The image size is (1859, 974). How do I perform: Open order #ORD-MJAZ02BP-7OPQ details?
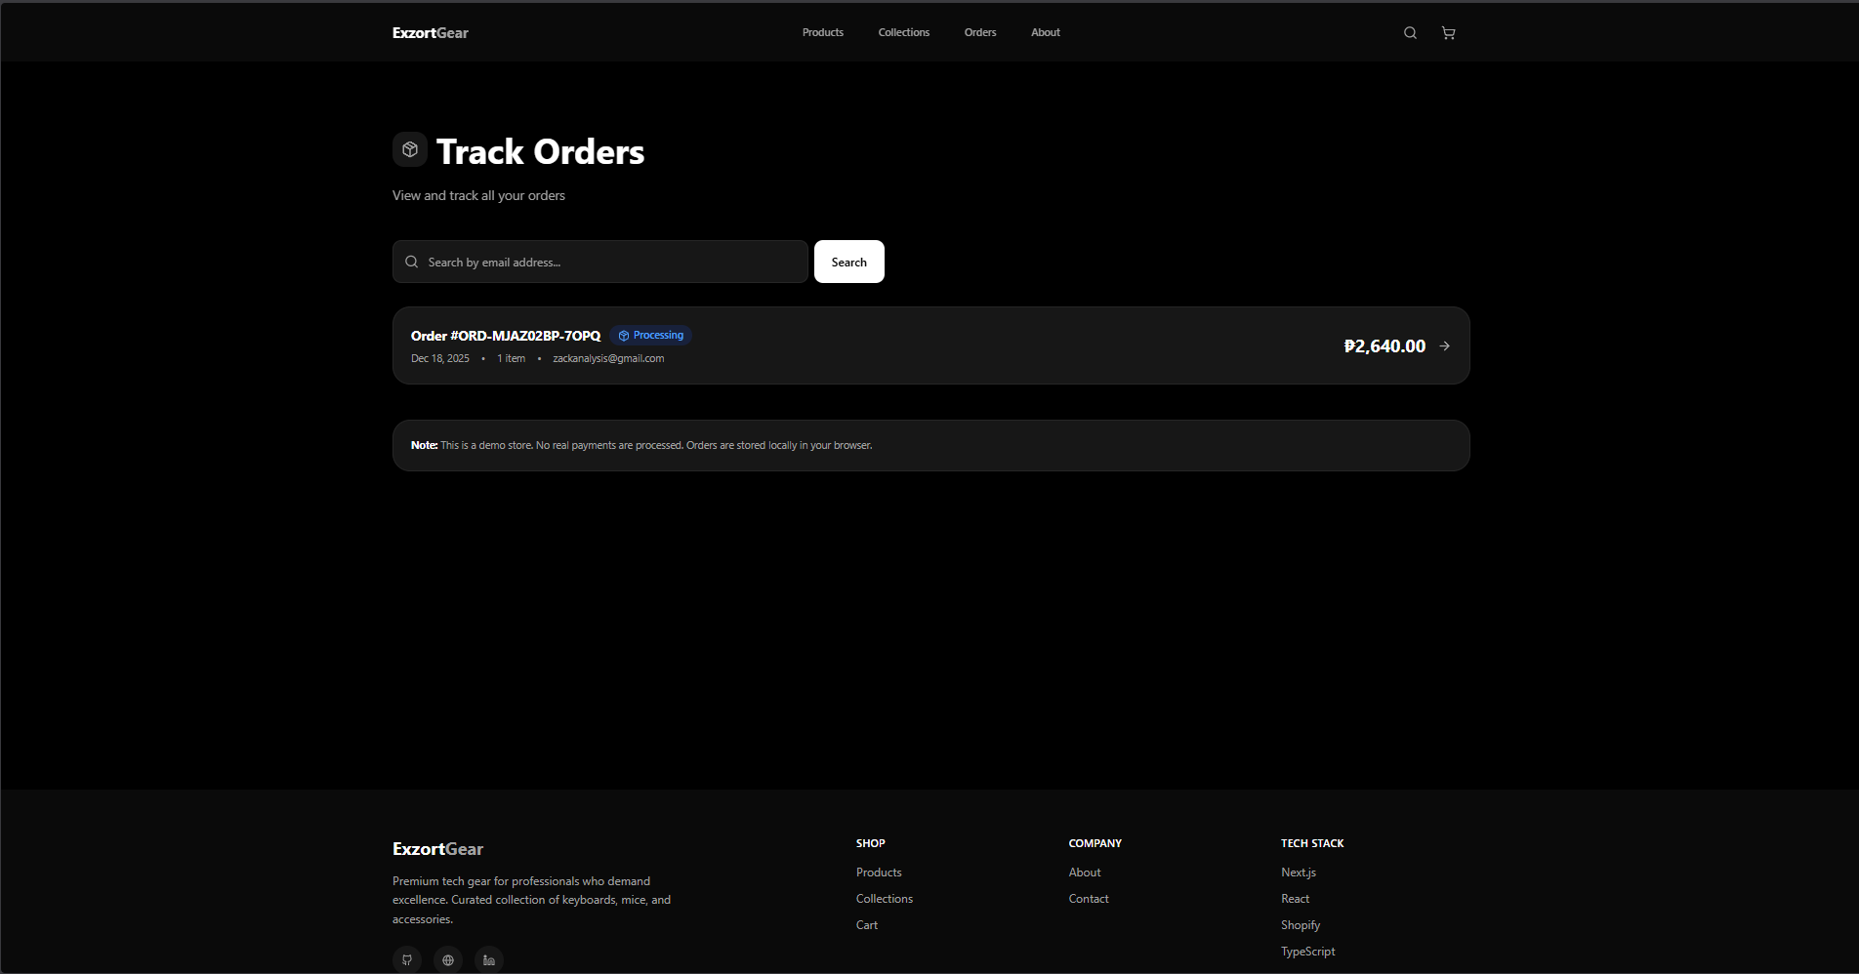506,336
